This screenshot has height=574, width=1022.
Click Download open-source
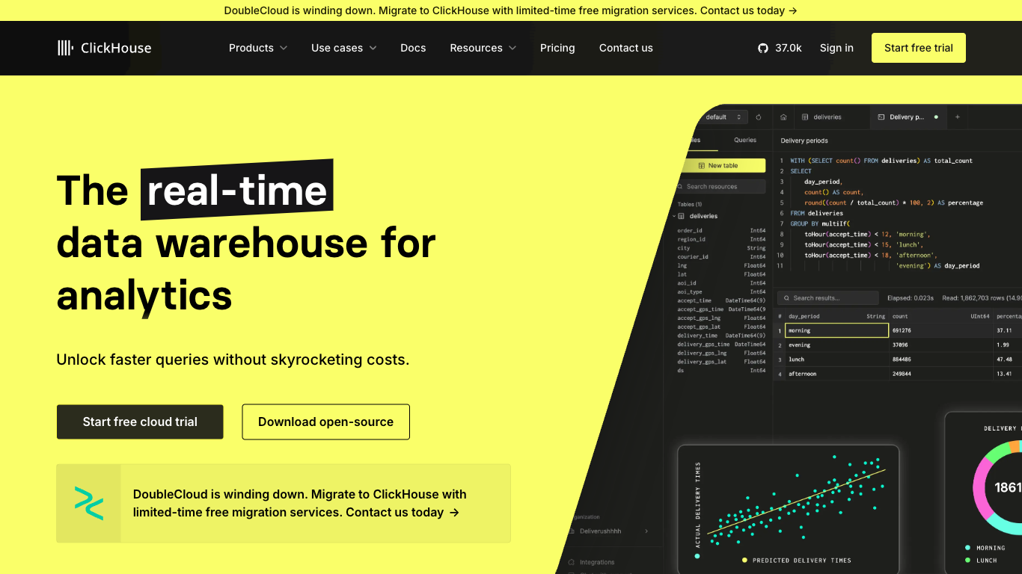tap(325, 422)
